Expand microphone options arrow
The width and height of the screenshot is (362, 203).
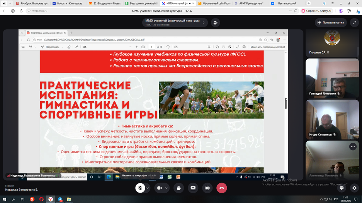[148, 188]
